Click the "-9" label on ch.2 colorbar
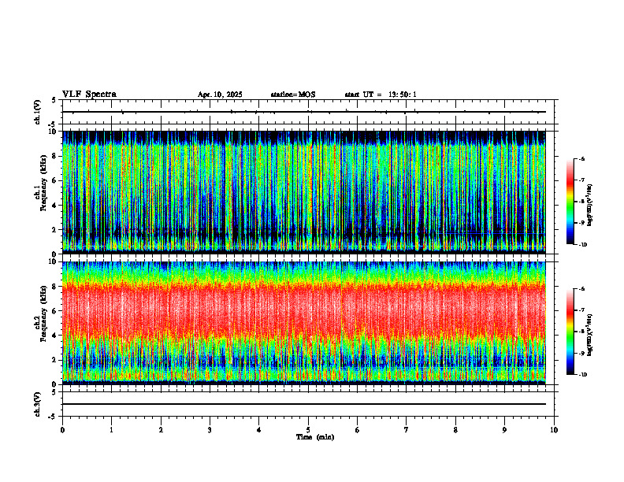 [582, 353]
